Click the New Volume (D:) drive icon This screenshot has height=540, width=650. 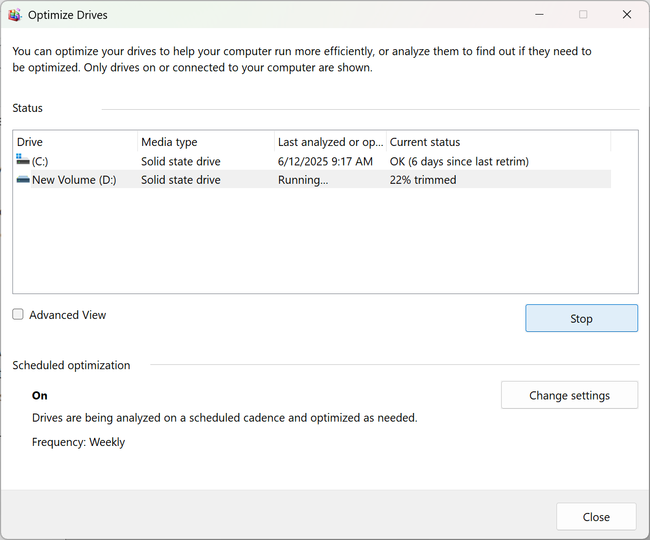coord(23,179)
